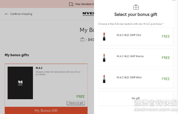178x114 pixels.
Task: Click the black M.A.C gift thumbnail
Action: click(20, 83)
